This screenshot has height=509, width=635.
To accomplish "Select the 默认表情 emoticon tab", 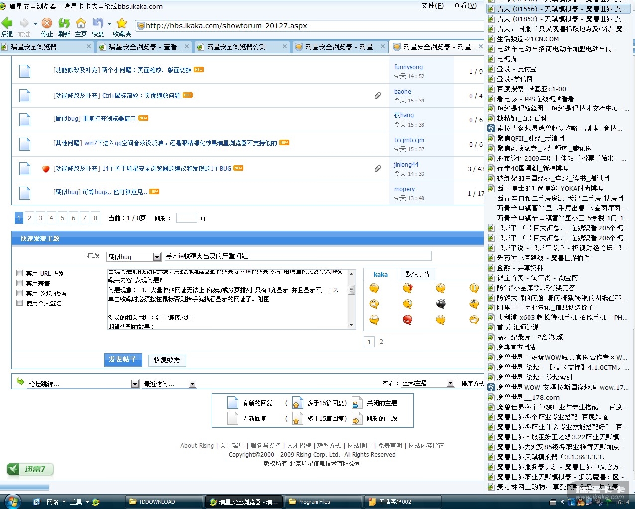I will click(418, 274).
